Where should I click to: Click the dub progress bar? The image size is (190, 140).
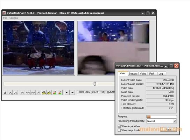162,117
